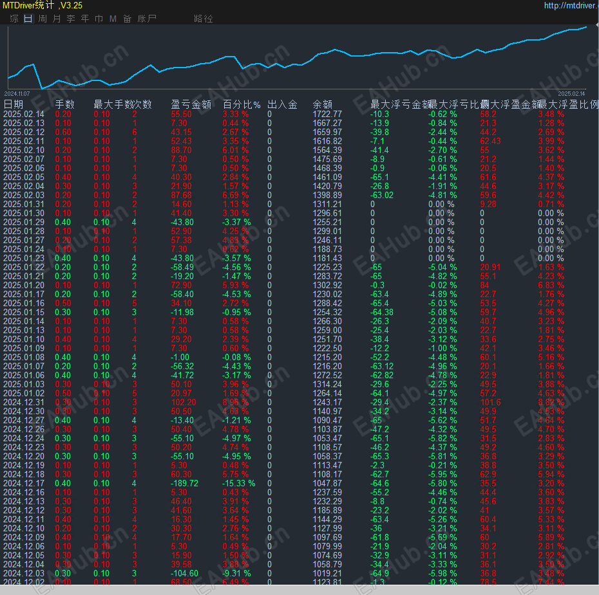
Task: Open the 备 tab
Action: click(127, 19)
